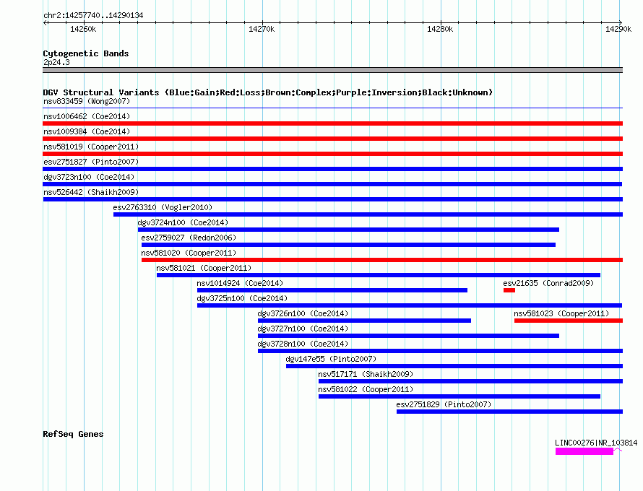The height and width of the screenshot is (491, 643).
Task: Click the esv2763310 (Vogler2010) variant bar
Action: (368, 214)
